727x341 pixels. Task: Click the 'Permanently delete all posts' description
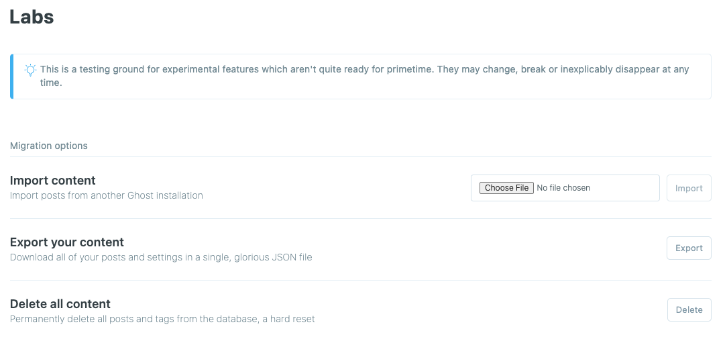[80, 319]
